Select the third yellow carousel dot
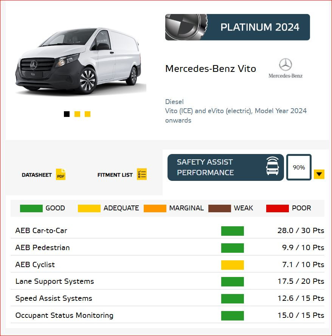 tap(87, 114)
